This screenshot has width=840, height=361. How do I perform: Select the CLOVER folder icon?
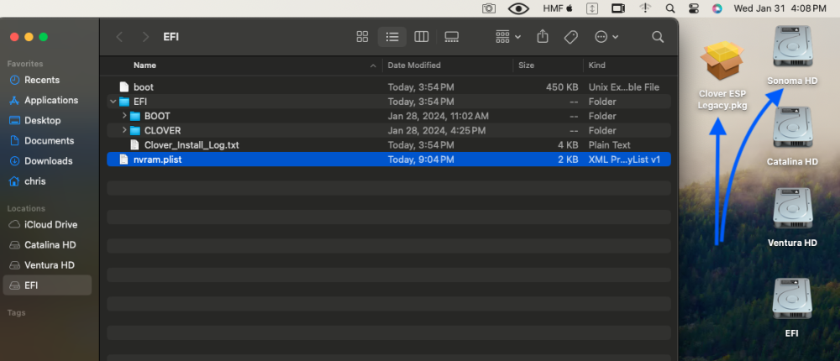(x=135, y=131)
